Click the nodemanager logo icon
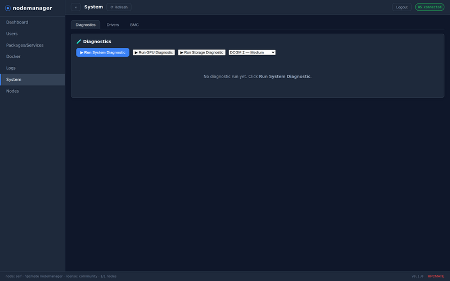The height and width of the screenshot is (281, 450). [8, 8]
